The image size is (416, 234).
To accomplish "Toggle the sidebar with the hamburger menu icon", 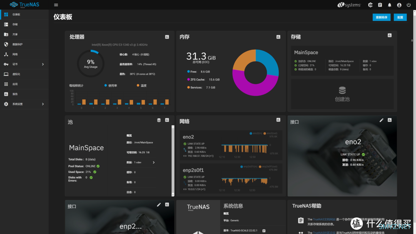I will coord(56,5).
